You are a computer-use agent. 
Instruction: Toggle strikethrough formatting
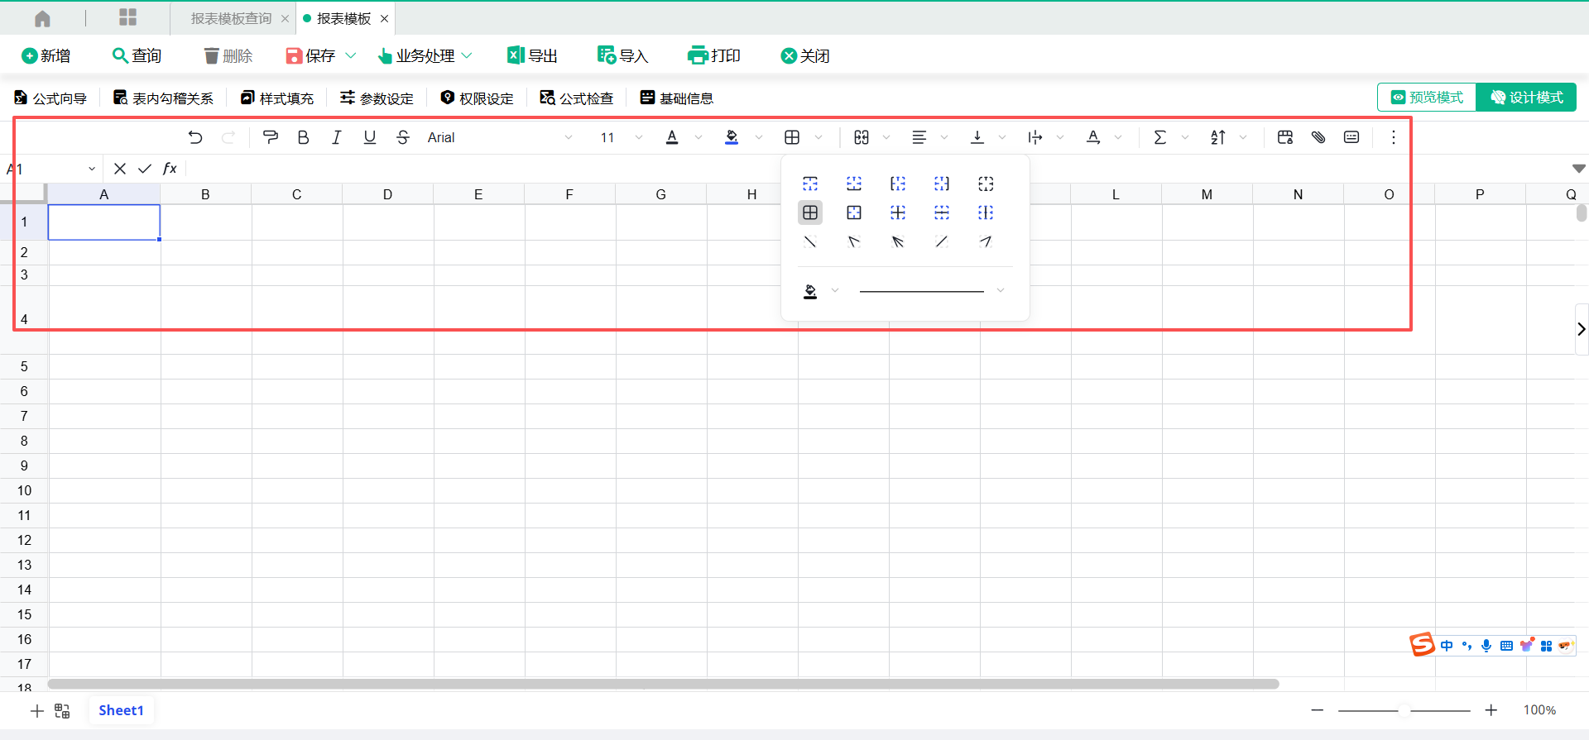403,137
